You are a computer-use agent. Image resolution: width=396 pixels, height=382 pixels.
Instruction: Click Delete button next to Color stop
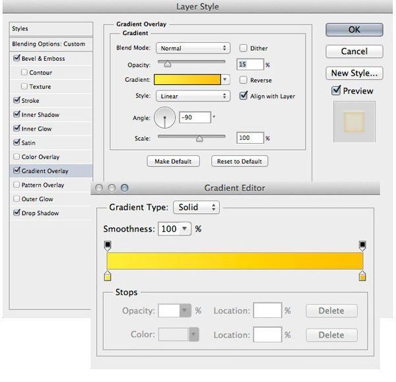coord(331,334)
